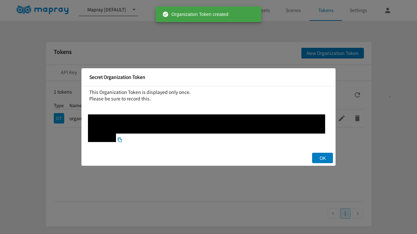Create a New Organization Token
The width and height of the screenshot is (417, 234).
(x=332, y=53)
